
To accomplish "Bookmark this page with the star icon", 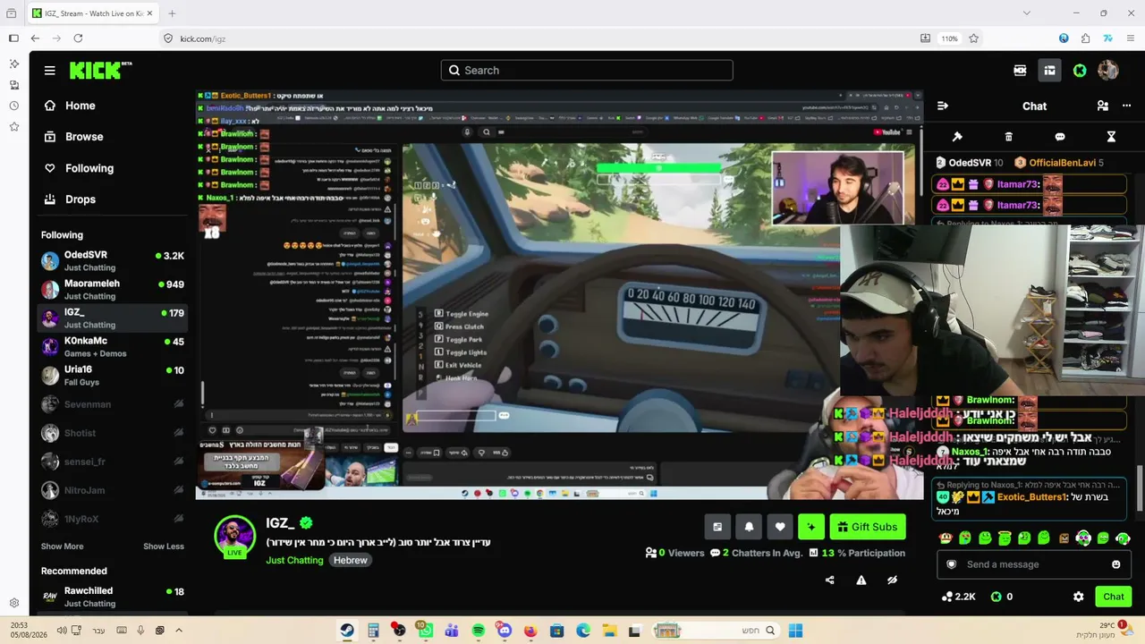I will 973,38.
